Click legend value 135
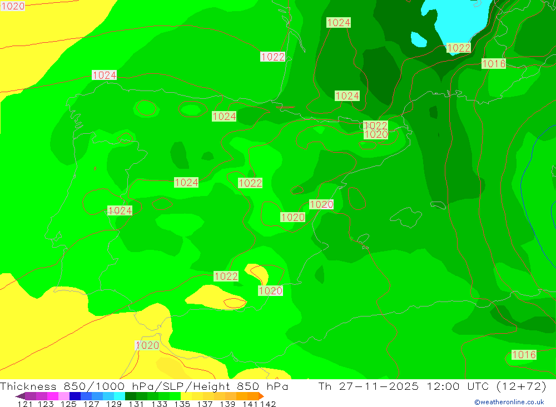Screen dimensions: 556x407 pos(182,404)
